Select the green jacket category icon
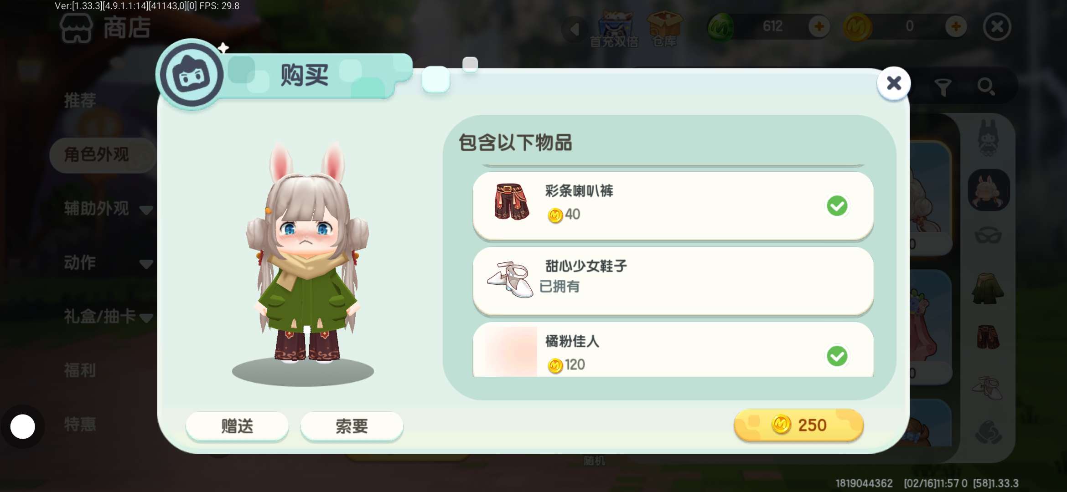Viewport: 1067px width, 492px height. coord(988,289)
